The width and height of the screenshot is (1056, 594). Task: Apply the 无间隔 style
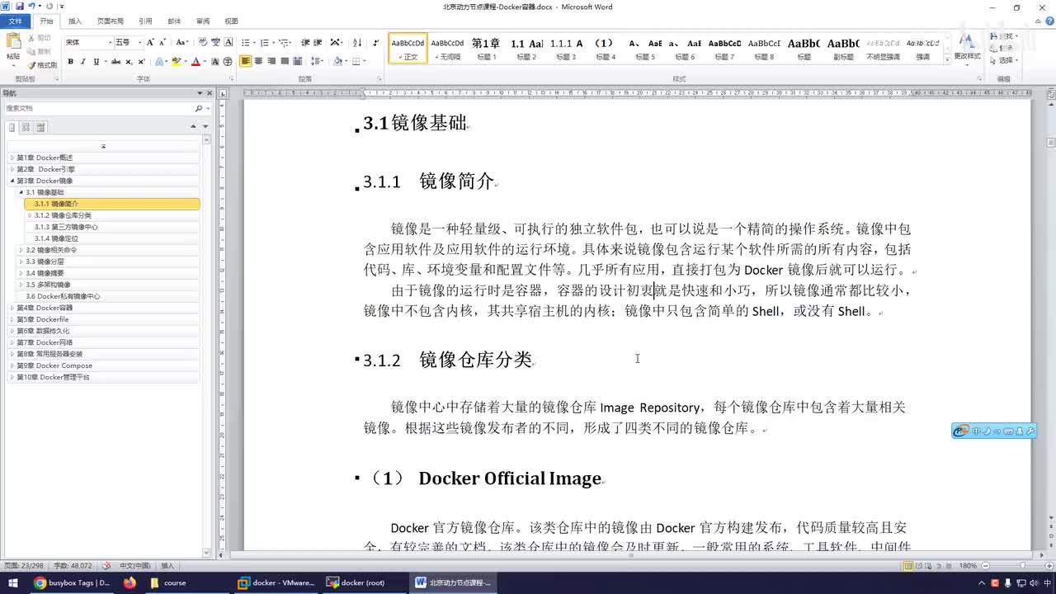tap(447, 48)
